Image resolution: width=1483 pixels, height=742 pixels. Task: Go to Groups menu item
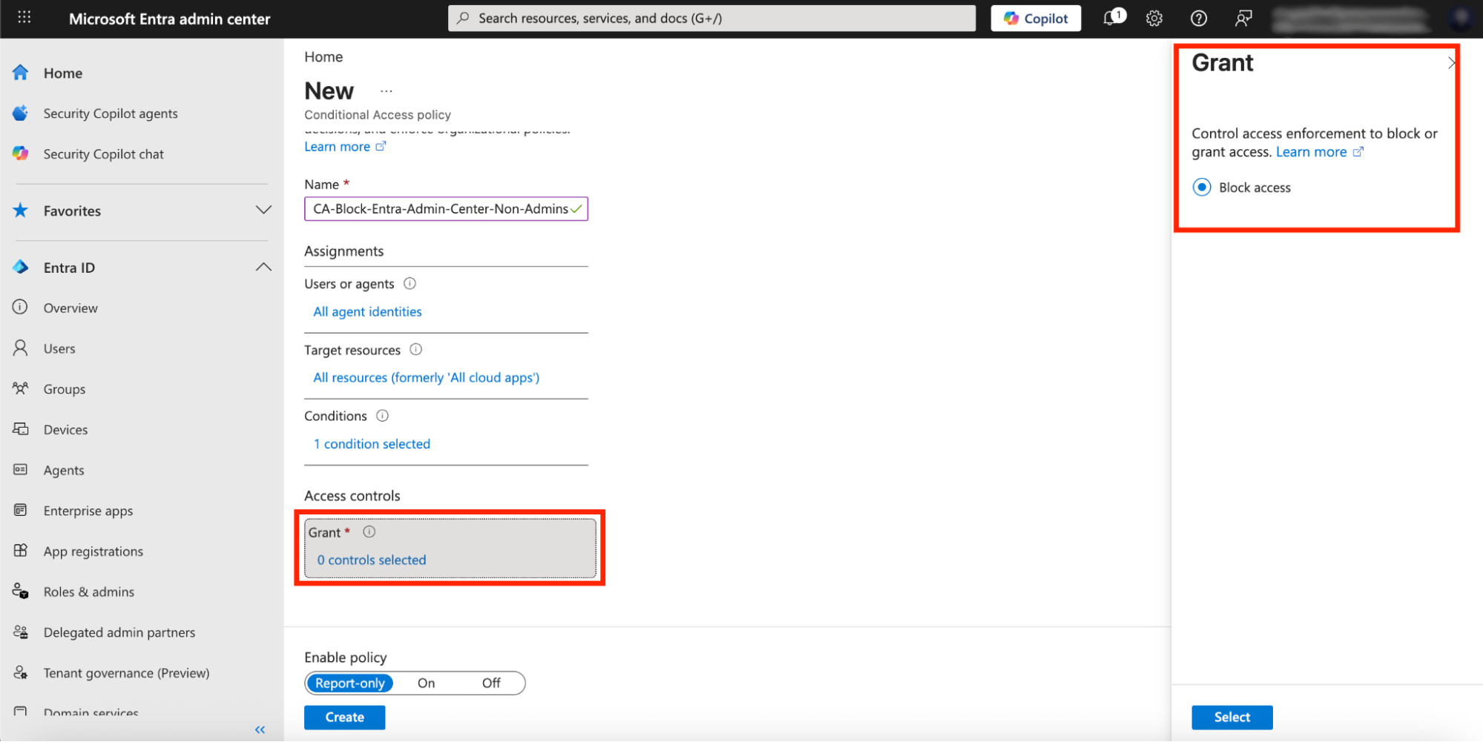coord(65,389)
